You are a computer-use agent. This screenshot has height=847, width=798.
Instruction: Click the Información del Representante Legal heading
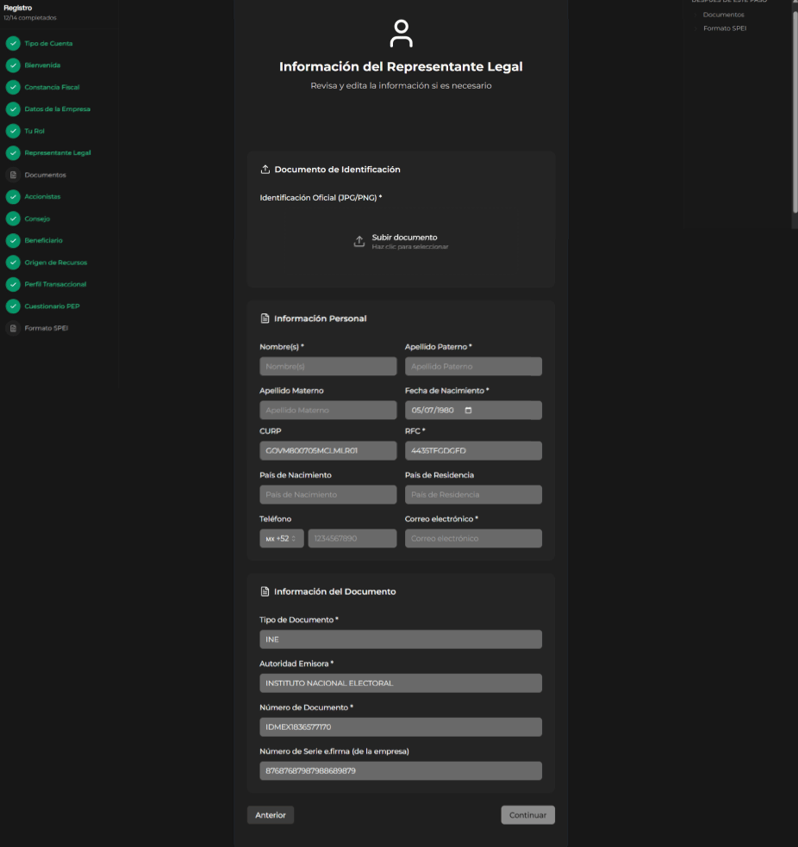point(401,66)
